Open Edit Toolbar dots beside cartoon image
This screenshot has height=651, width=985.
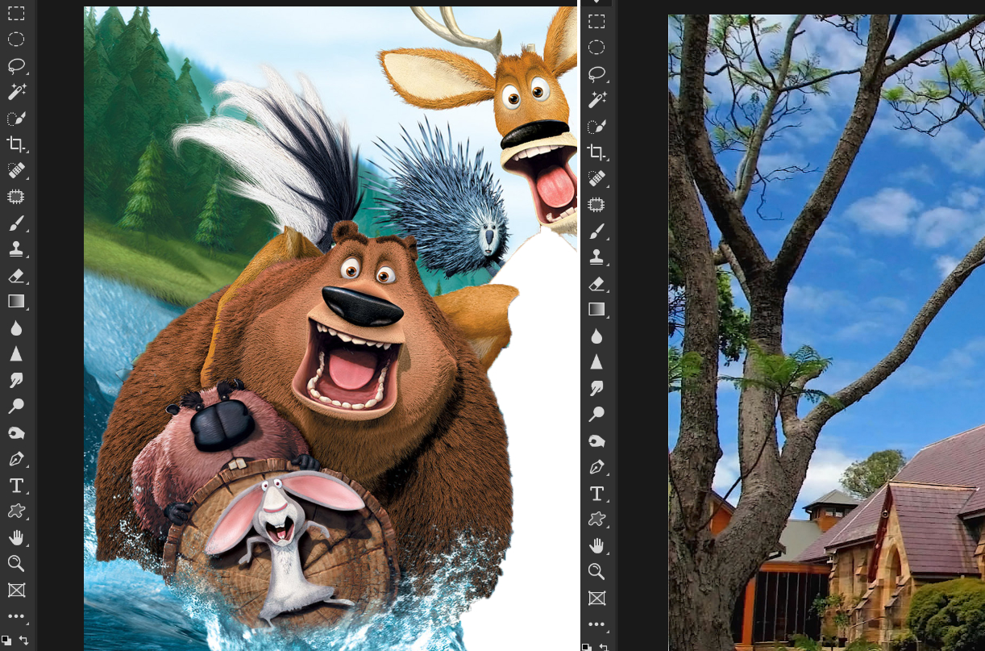click(16, 616)
